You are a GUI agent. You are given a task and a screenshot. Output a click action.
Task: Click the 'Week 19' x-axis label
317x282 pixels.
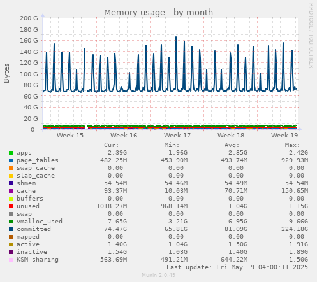click(x=284, y=136)
